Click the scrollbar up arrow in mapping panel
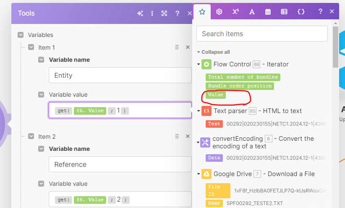This screenshot has height=208, width=345. (x=335, y=23)
